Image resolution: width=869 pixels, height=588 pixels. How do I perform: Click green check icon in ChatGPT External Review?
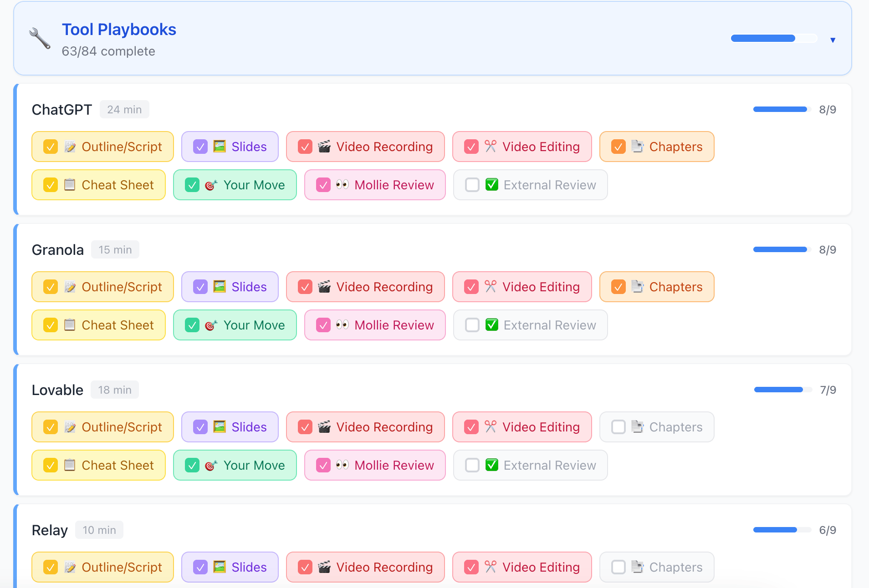pos(492,185)
